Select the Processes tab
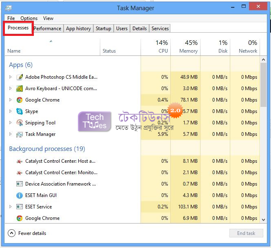This screenshot has height=248, width=271. point(18,28)
